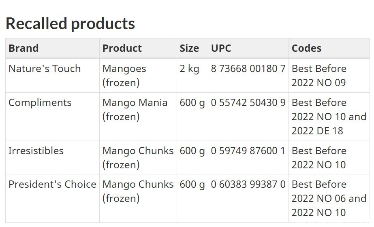This screenshot has height=227, width=374.
Task: Select UPC 8 73668 00180 7
Action: (x=248, y=69)
